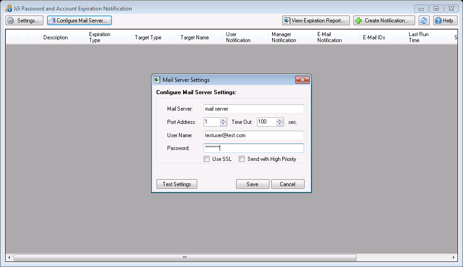Click the JiJi app icon in title bar
463x267 pixels.
9,8
